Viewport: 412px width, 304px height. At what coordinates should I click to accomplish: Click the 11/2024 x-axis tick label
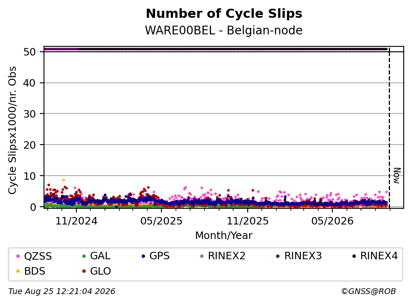(x=76, y=221)
